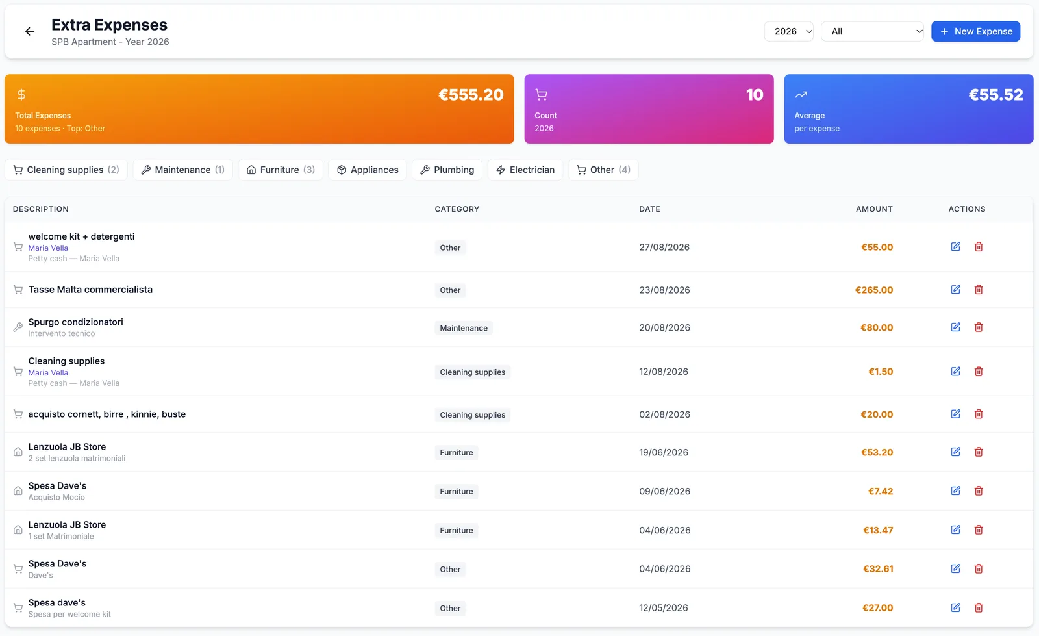Filter by Other category chip
1039x636 pixels.
click(604, 170)
